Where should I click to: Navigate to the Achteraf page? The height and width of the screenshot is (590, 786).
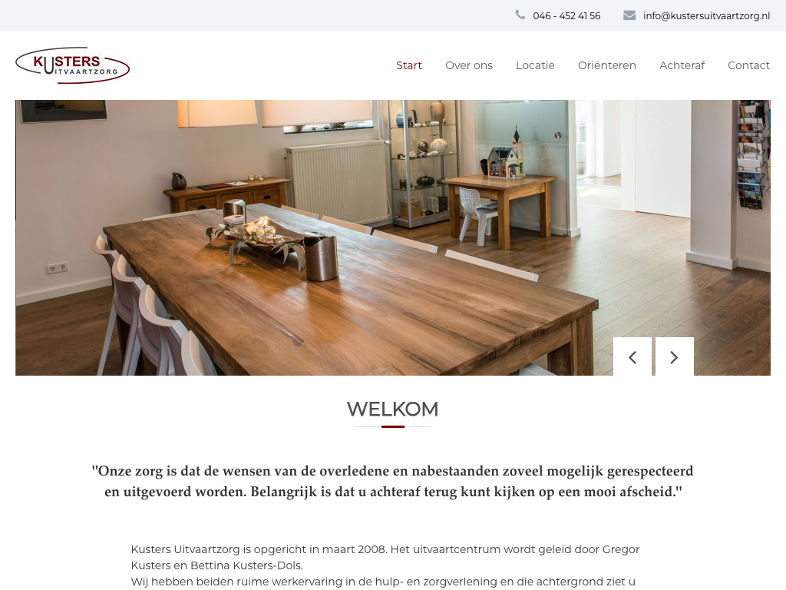[x=682, y=65]
